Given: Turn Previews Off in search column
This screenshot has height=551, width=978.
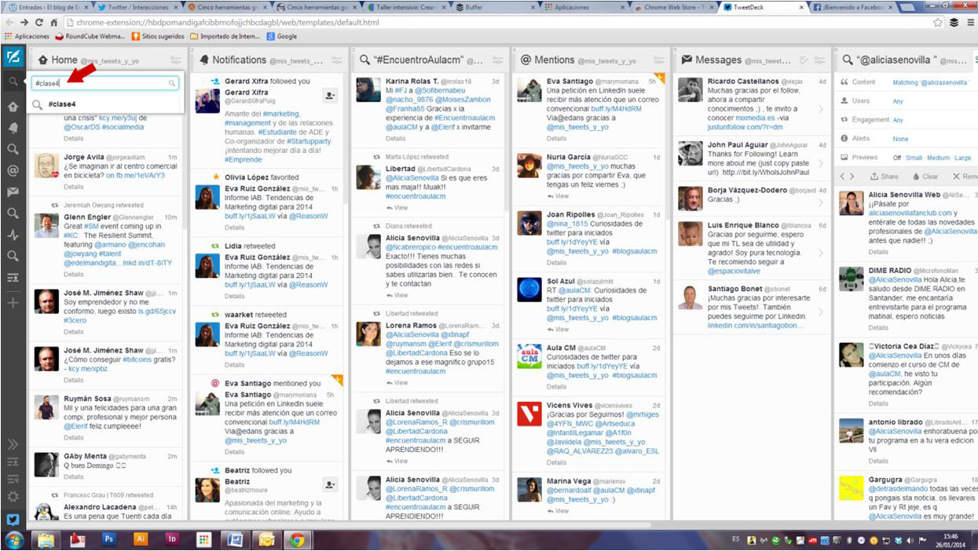Looking at the screenshot, I should coord(897,158).
